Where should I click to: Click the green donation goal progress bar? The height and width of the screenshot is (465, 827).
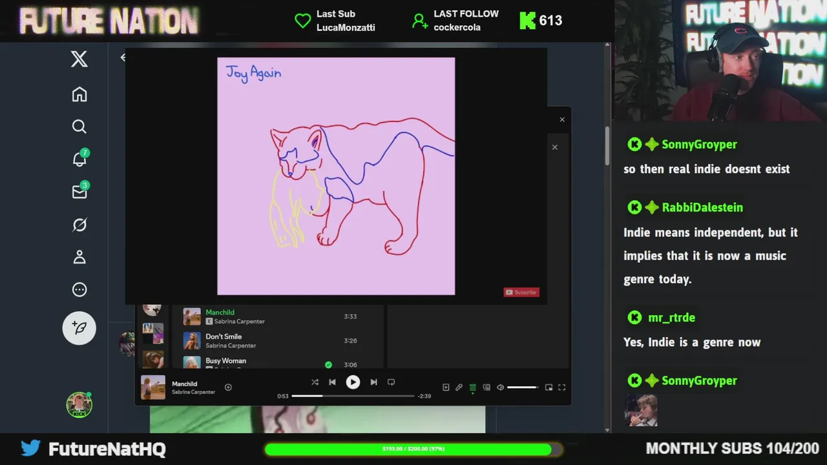coord(413,449)
